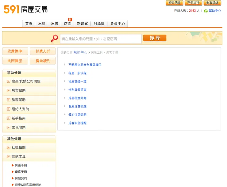Image resolution: width=227 pixels, height=187 pixels.
Task: Open the 討論區 tab
Action: coord(99,24)
